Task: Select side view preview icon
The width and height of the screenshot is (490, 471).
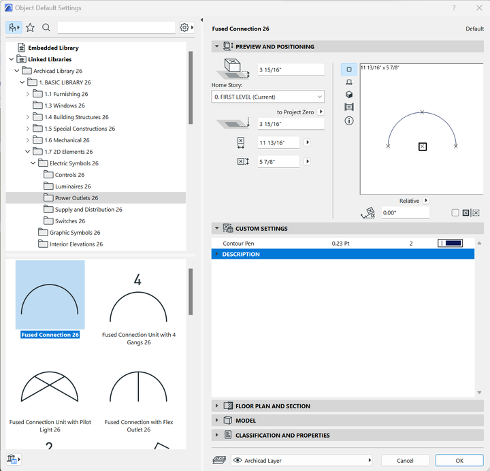Action: coord(349,82)
